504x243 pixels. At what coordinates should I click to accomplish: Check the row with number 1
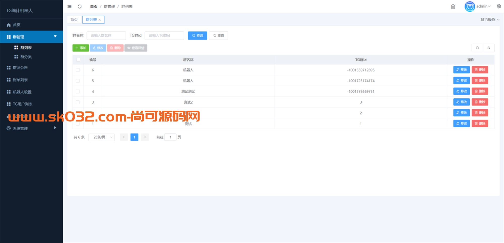pos(78,124)
